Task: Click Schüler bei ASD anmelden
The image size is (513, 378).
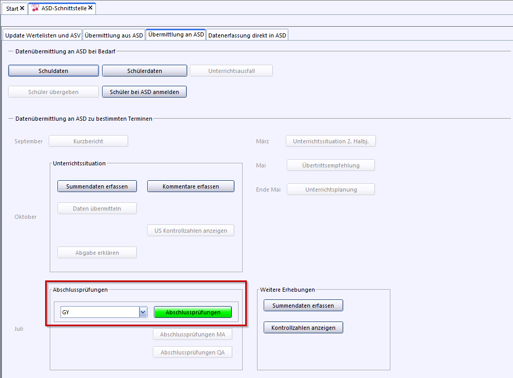Action: pyautogui.click(x=145, y=92)
